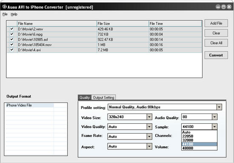234x163 pixels.
Task: Uncheck the D:\Movie\6.mpg checkbox
Action: 11,34
